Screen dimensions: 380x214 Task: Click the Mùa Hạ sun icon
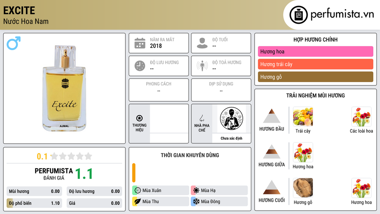click(x=196, y=191)
